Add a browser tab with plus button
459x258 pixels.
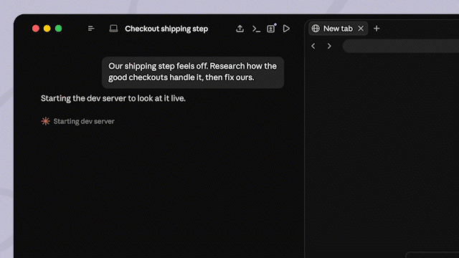(377, 29)
